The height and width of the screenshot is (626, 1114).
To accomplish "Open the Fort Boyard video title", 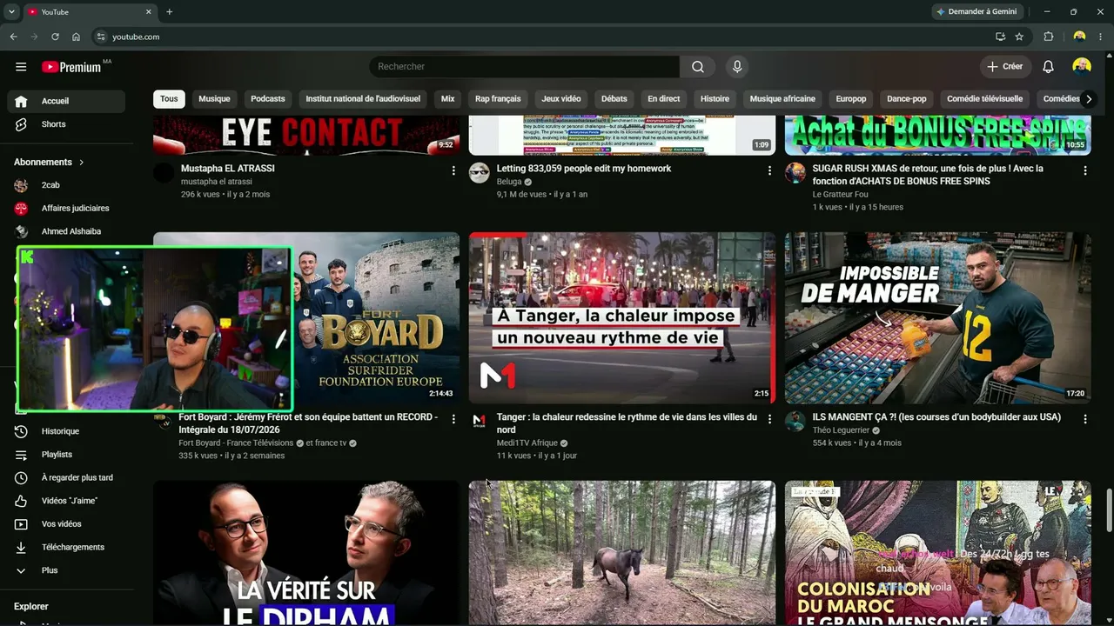I will pos(308,423).
